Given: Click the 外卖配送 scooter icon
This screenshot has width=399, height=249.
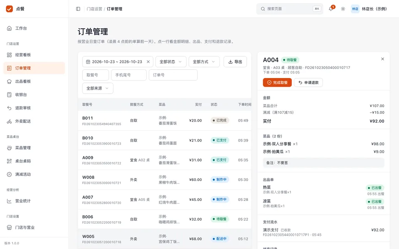Looking at the screenshot, I should point(9,122).
